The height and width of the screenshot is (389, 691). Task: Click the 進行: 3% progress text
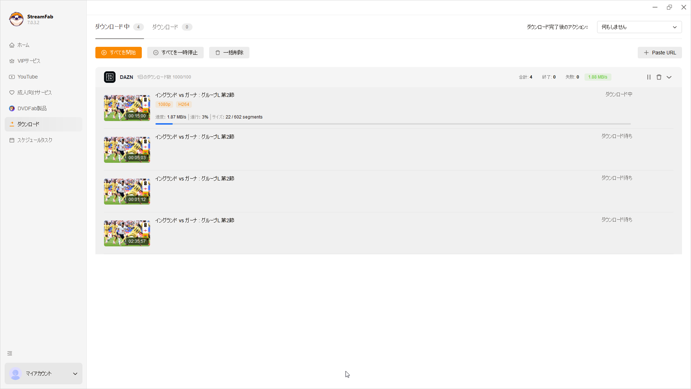click(x=199, y=117)
